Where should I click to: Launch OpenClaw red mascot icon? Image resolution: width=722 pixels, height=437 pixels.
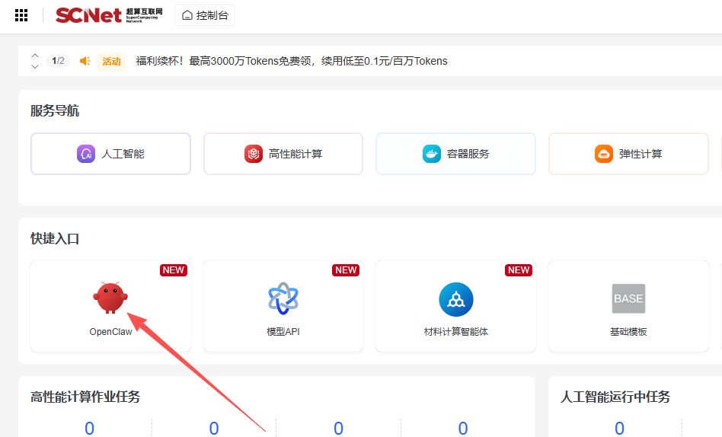[111, 298]
